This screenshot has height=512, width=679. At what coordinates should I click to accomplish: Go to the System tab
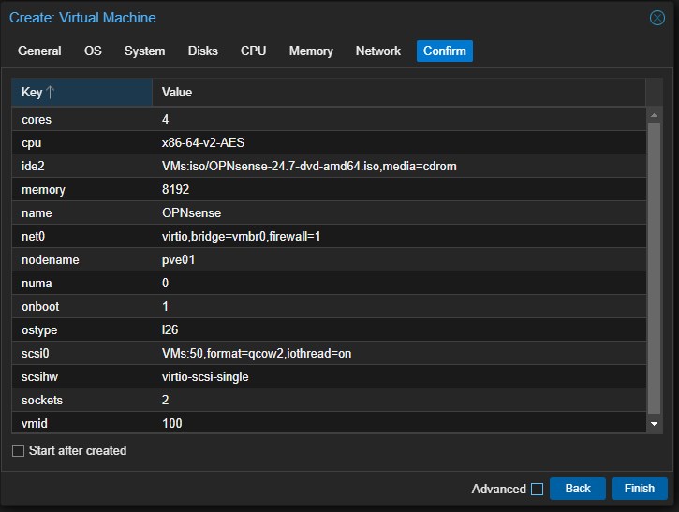144,51
